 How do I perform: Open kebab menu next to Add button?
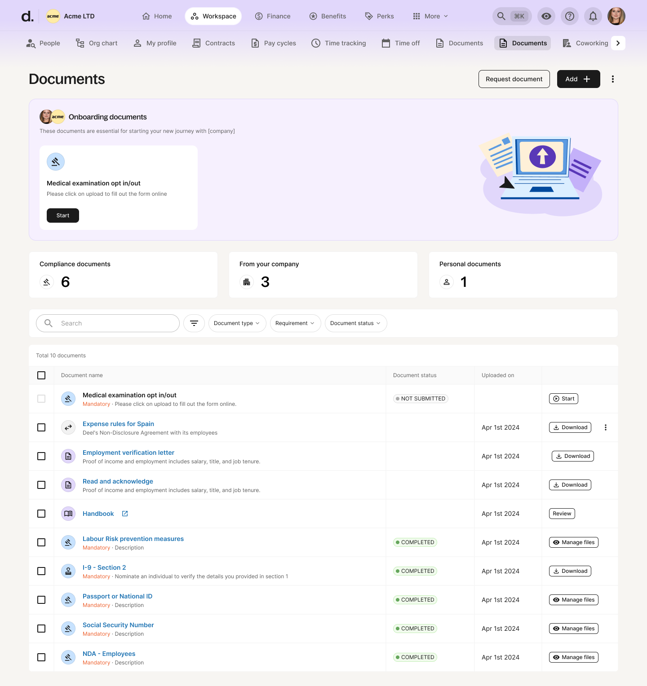[613, 79]
